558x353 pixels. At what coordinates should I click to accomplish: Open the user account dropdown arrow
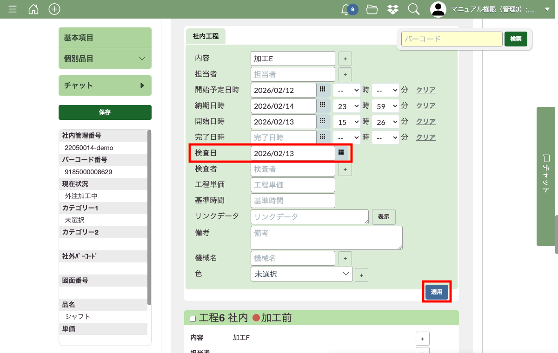[x=547, y=9]
